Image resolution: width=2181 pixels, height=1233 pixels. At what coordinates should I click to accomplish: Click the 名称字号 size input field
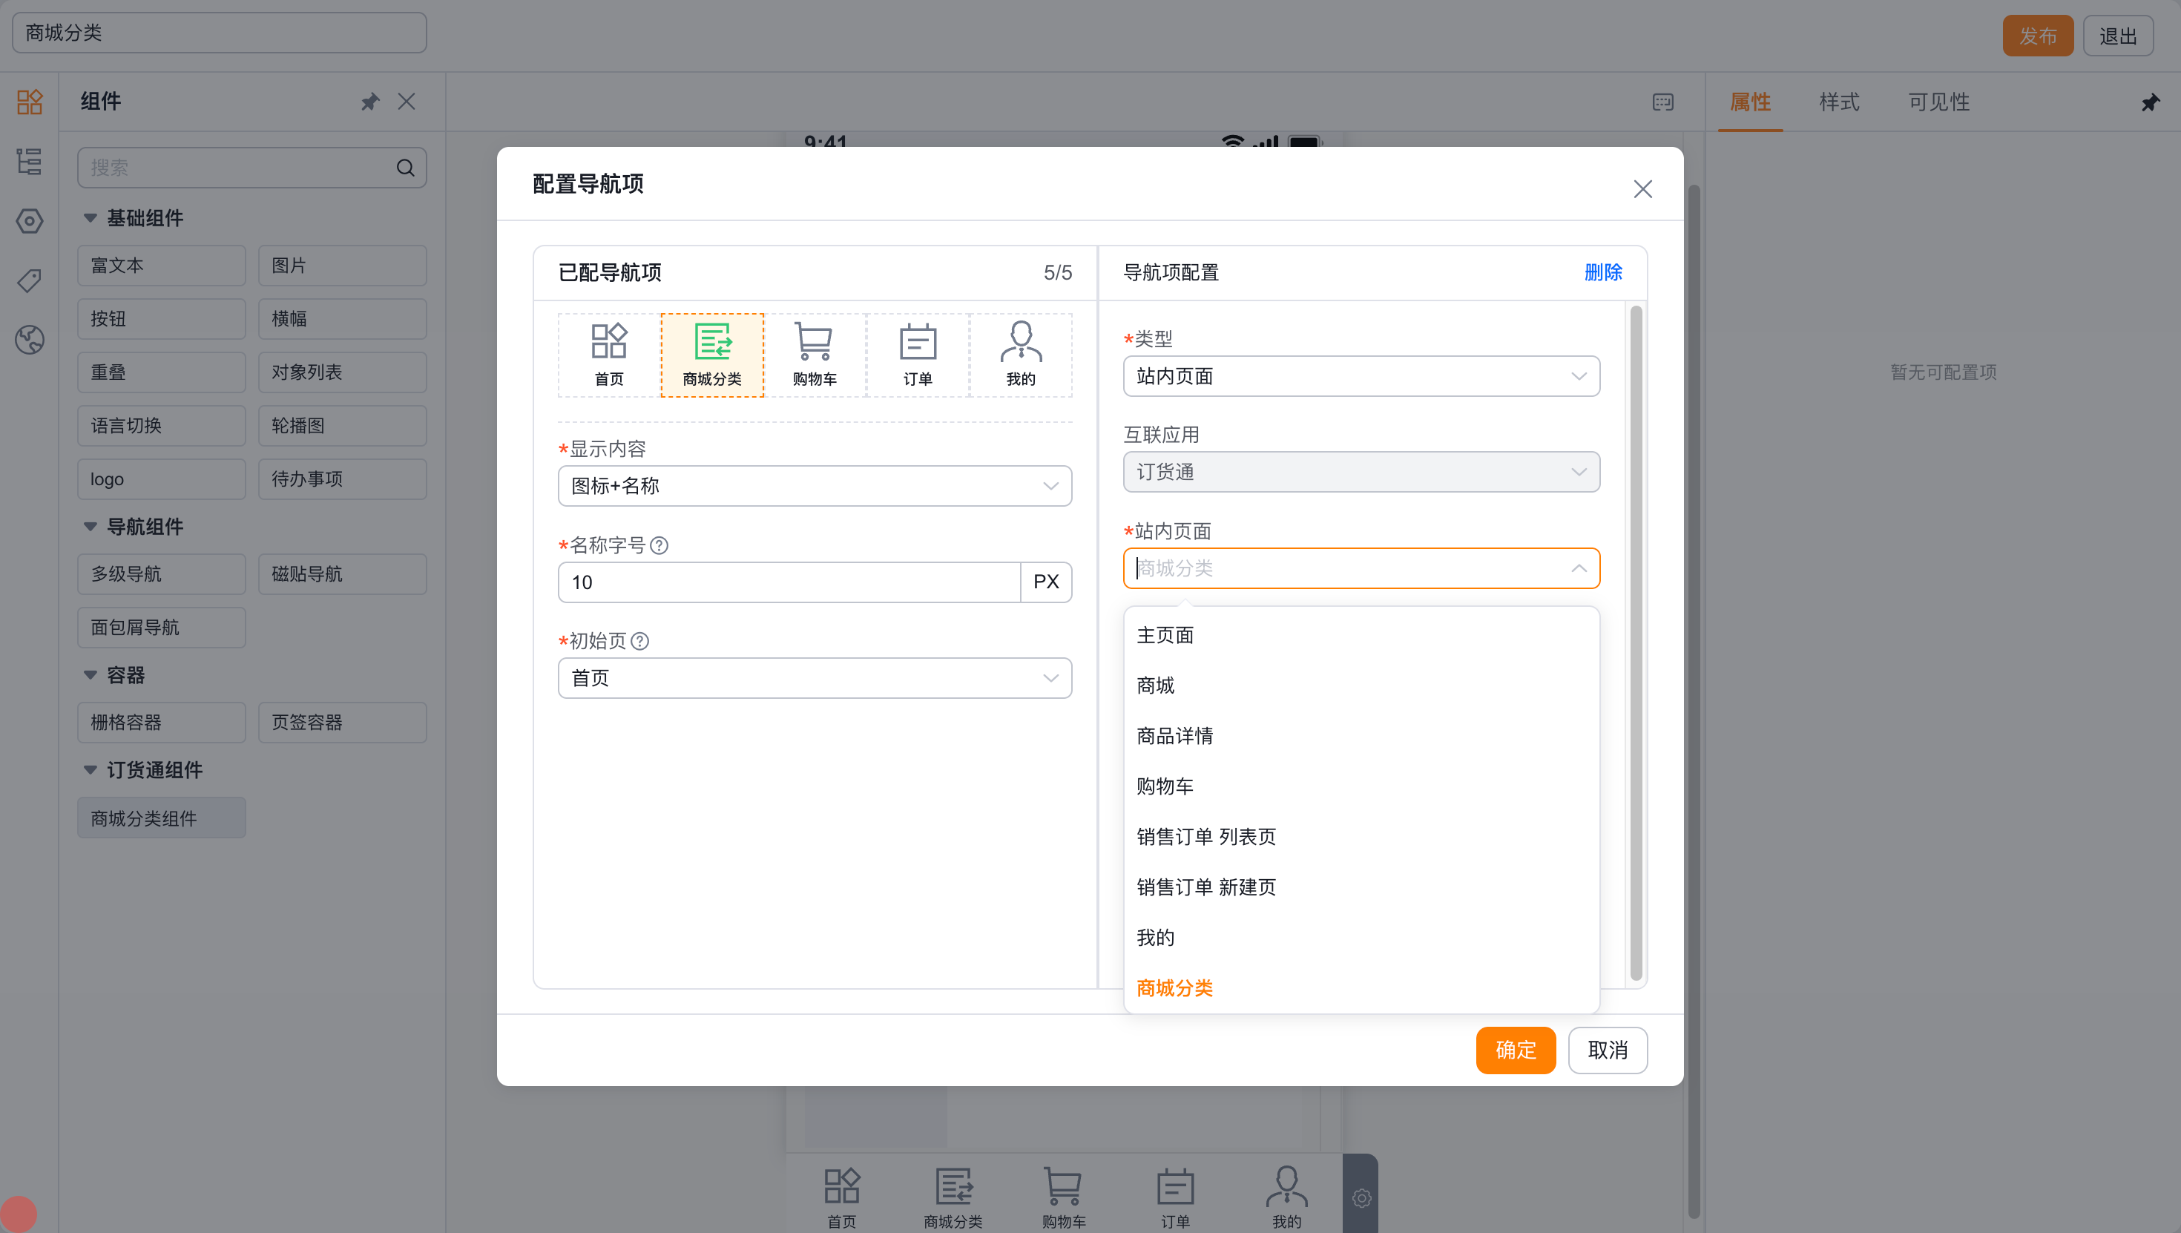(789, 582)
